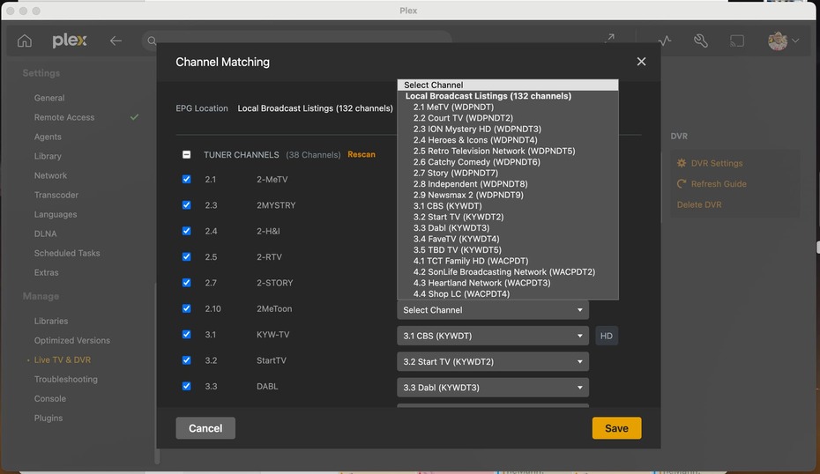Open Plugins in sidebar
The height and width of the screenshot is (474, 820).
tap(48, 418)
